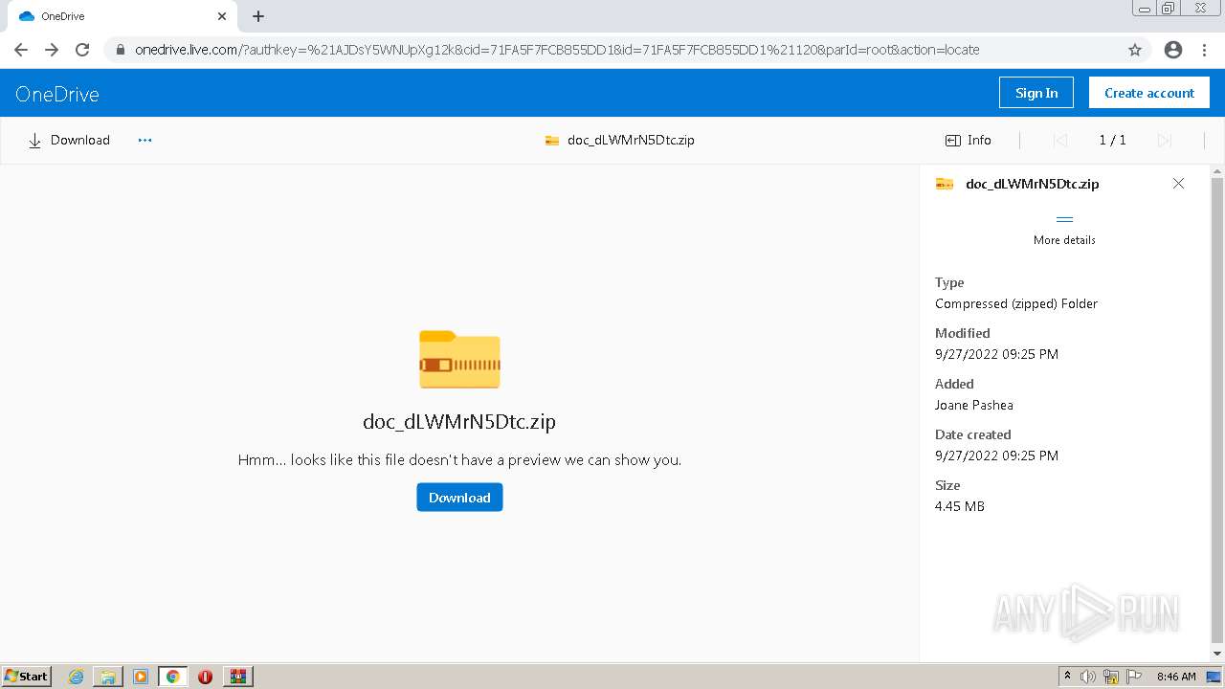
Task: Open the Chrome three-dot menu
Action: 1204,50
